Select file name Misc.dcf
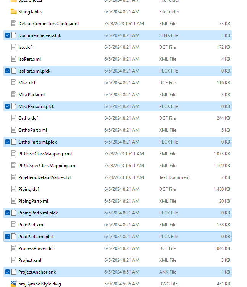Viewport: 247px width, 287px height. [27, 83]
